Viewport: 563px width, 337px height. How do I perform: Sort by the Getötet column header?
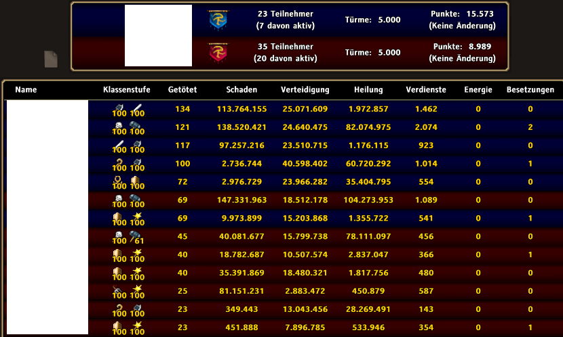pos(182,89)
